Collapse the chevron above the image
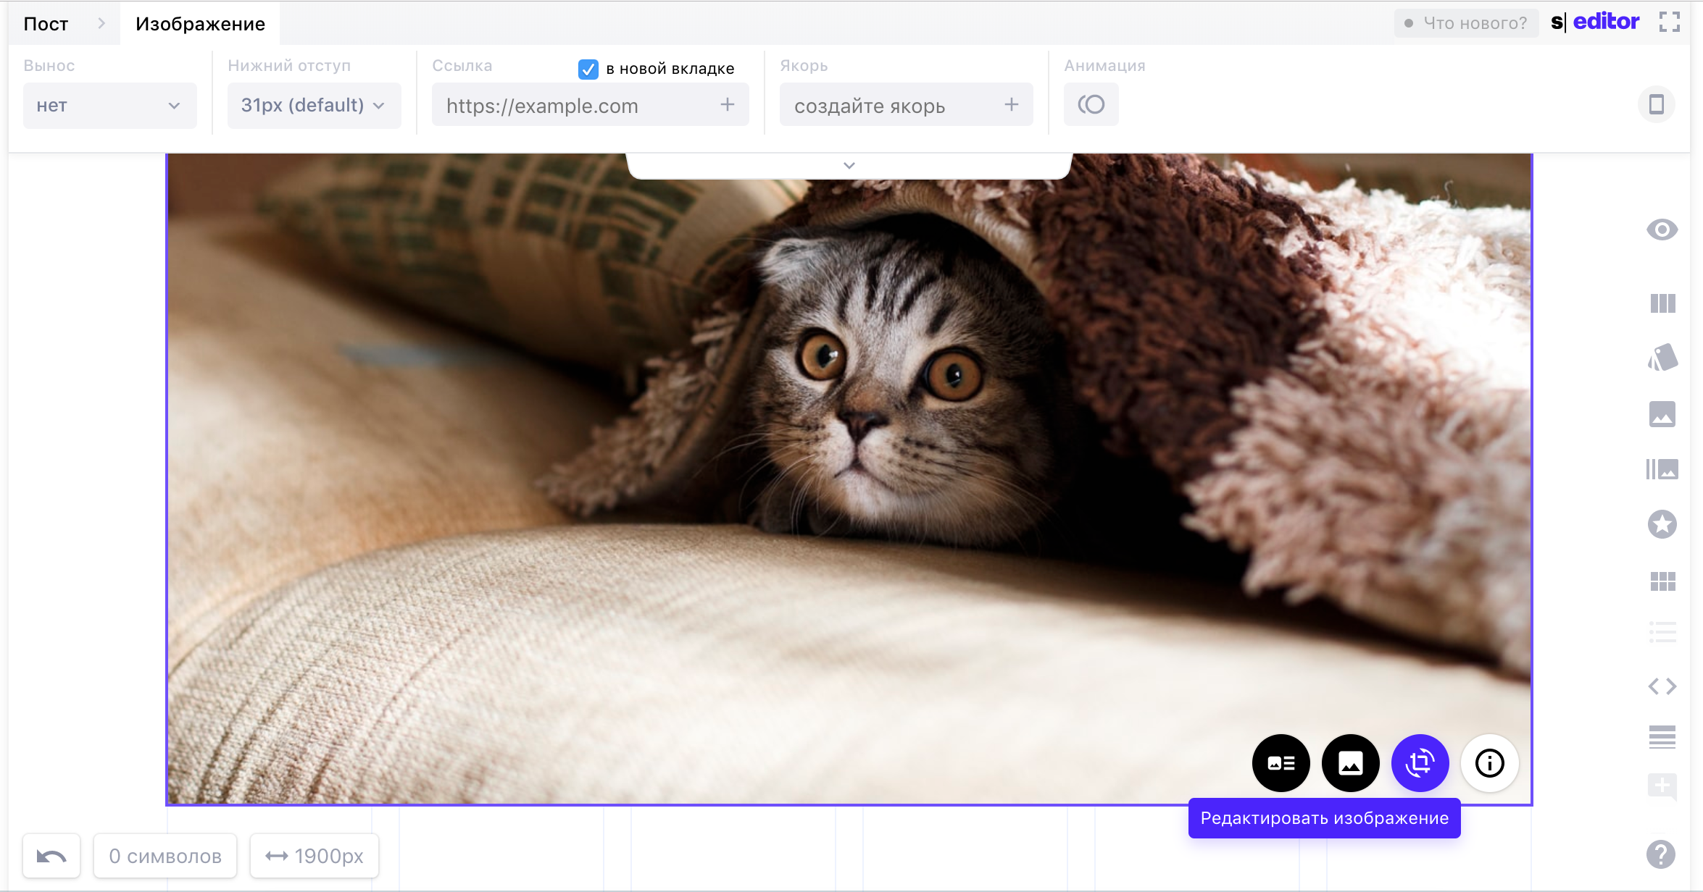Screen dimensions: 1703x892 tap(849, 165)
